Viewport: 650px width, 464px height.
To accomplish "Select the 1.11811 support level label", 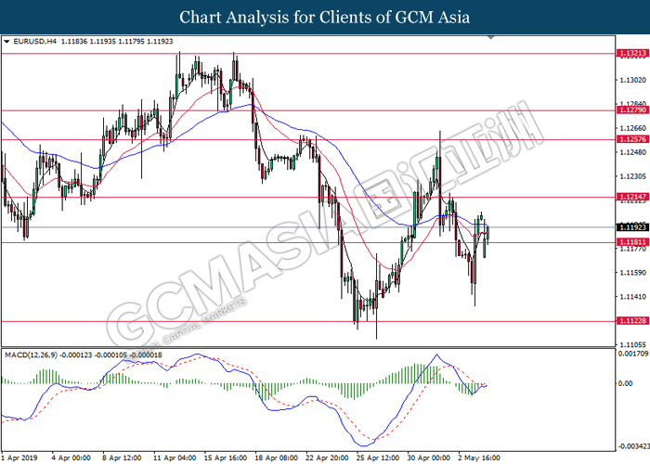I will tap(632, 242).
